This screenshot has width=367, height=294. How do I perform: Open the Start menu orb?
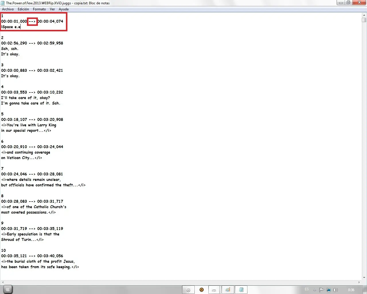click(8, 290)
